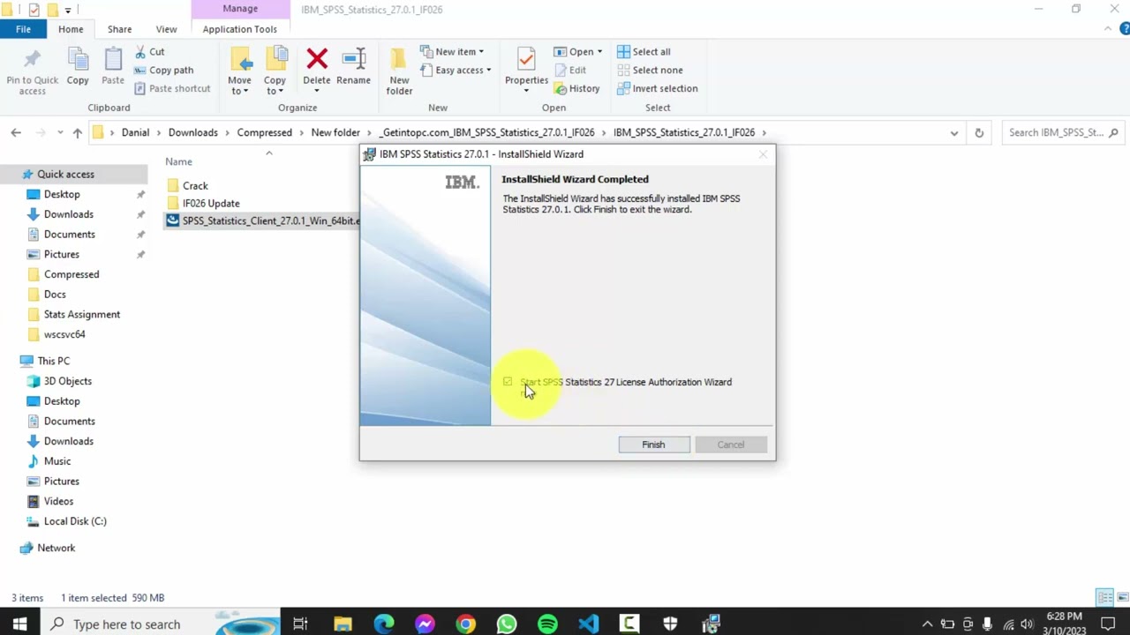Click Invert selection in ribbon
The height and width of the screenshot is (635, 1130).
click(x=658, y=89)
